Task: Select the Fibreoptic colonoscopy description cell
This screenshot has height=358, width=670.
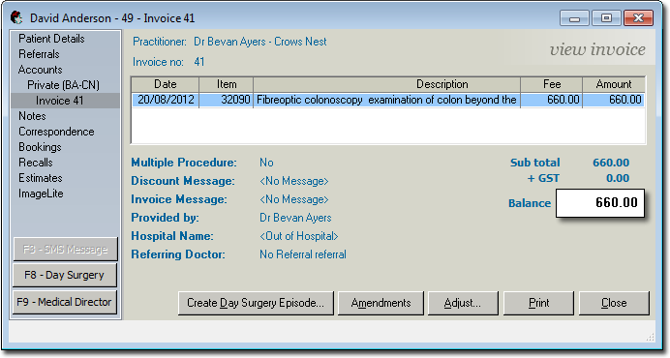Action: [x=386, y=100]
